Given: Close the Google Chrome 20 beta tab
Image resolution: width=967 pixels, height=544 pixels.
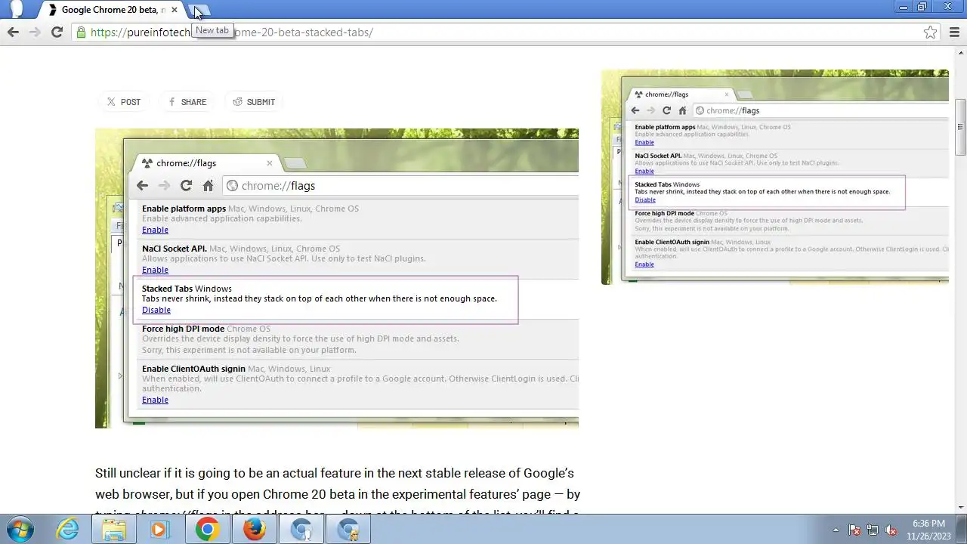Looking at the screenshot, I should point(175,10).
